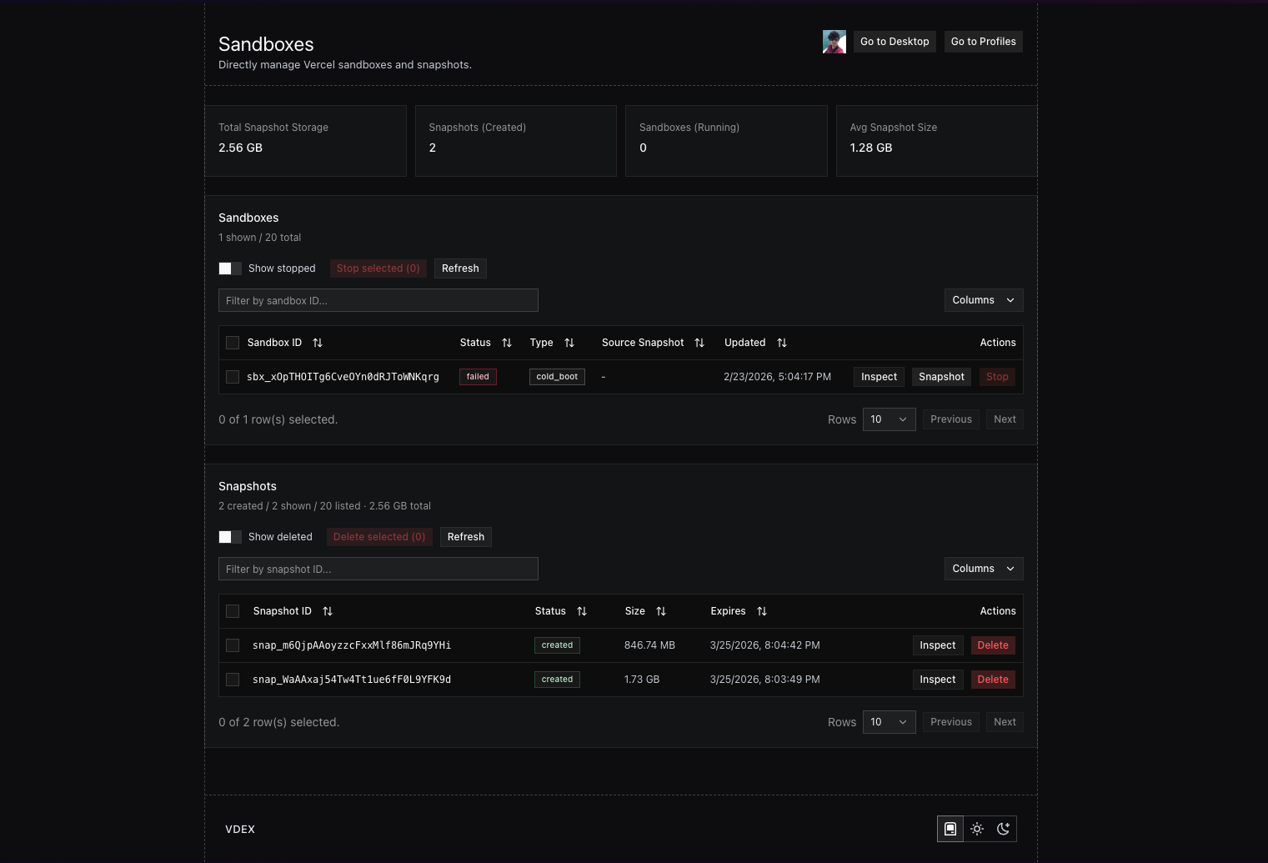Switch to light theme sun icon
Viewport: 1268px width, 863px height.
click(x=977, y=829)
